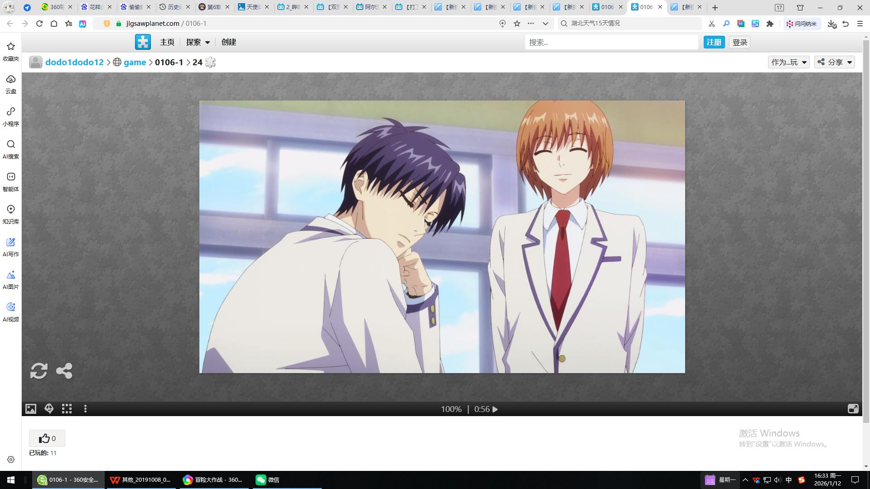
Task: Click the restart puzzle refresh icon
Action: [39, 371]
